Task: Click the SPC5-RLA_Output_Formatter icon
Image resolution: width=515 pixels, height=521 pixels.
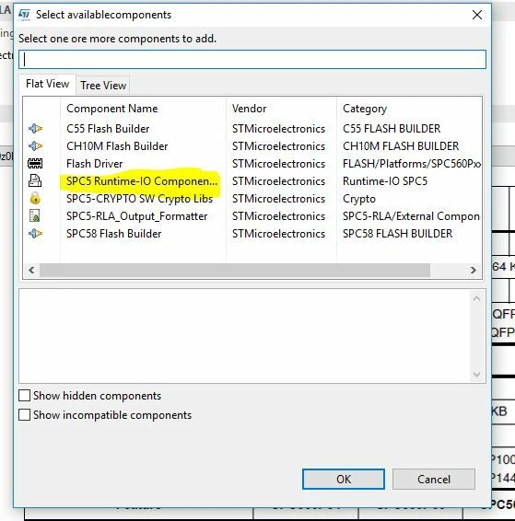Action: 35,215
